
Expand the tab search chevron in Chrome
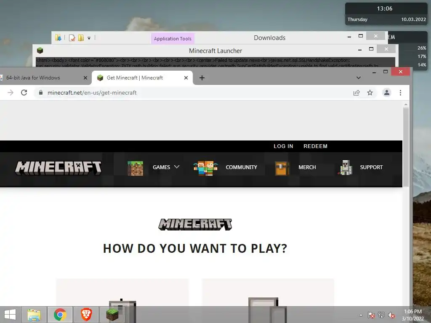tap(359, 78)
